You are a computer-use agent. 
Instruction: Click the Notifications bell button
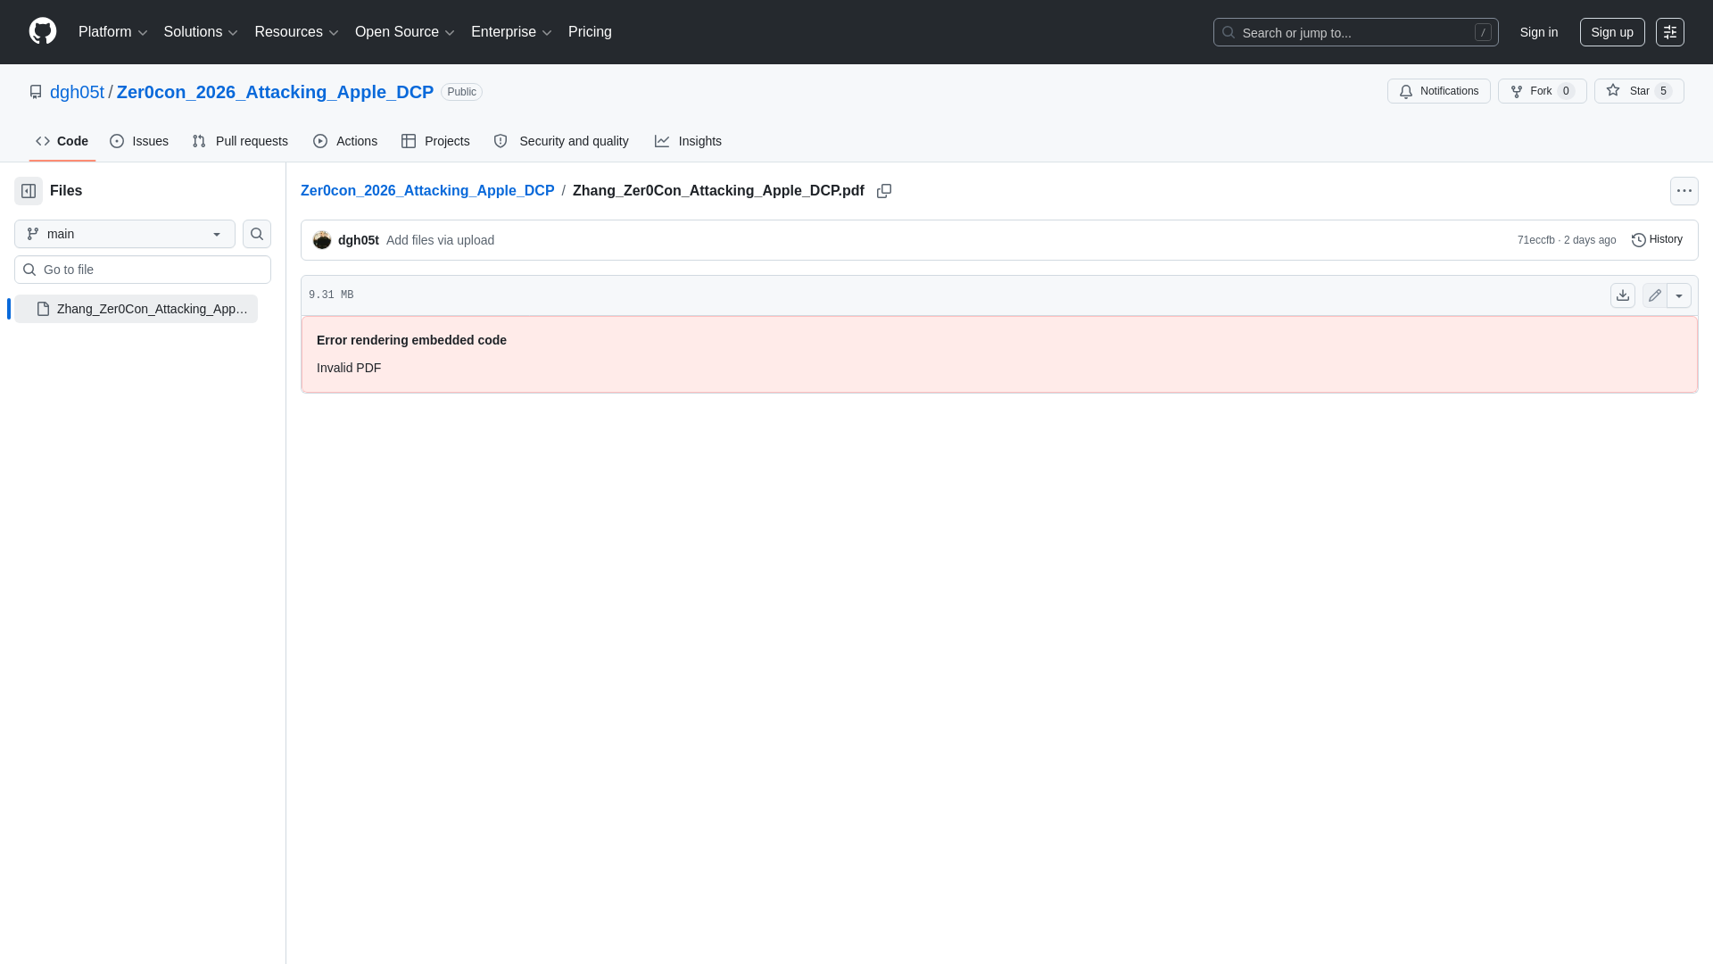tap(1439, 91)
